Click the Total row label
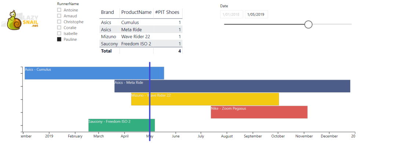The image size is (396, 147). click(106, 51)
